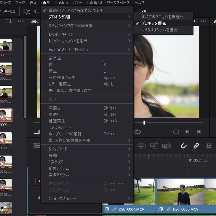
Task: Expand プロキシ処理 submenu
Action: (x=87, y=17)
